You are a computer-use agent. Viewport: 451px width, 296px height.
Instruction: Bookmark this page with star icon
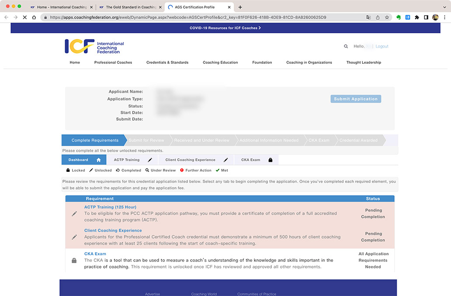click(x=387, y=17)
